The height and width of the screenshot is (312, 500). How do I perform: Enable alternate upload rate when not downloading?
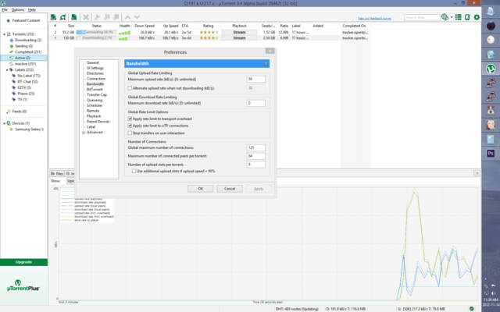click(x=130, y=88)
